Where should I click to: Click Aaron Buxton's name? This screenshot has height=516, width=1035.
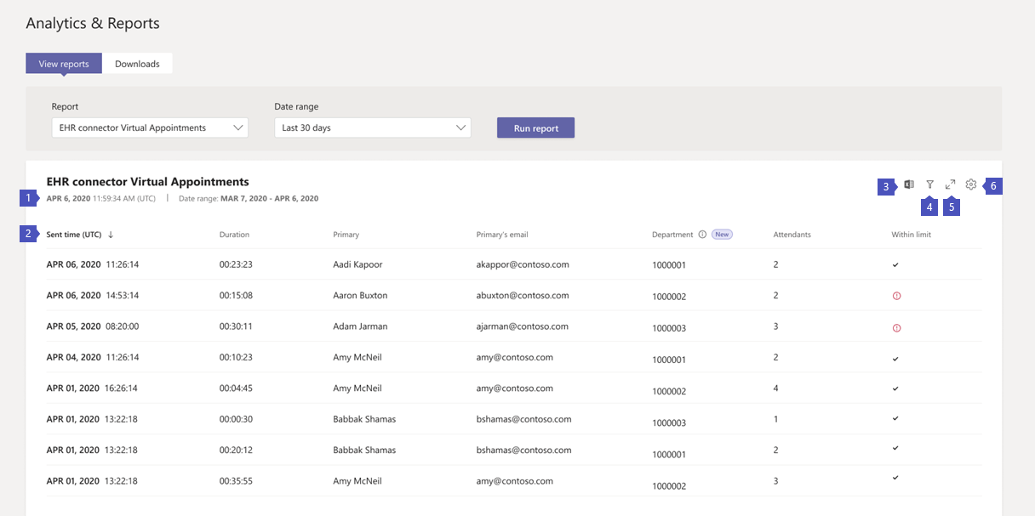(x=361, y=295)
